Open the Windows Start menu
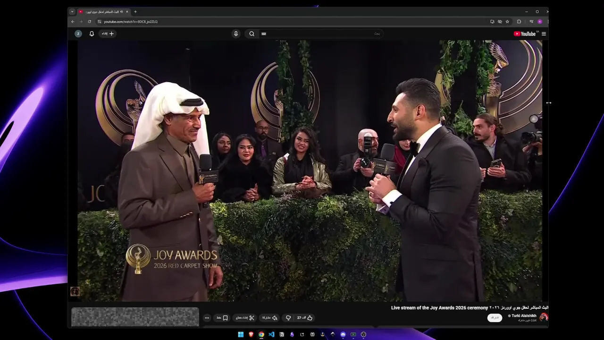Viewport: 604px width, 340px height. [241, 334]
